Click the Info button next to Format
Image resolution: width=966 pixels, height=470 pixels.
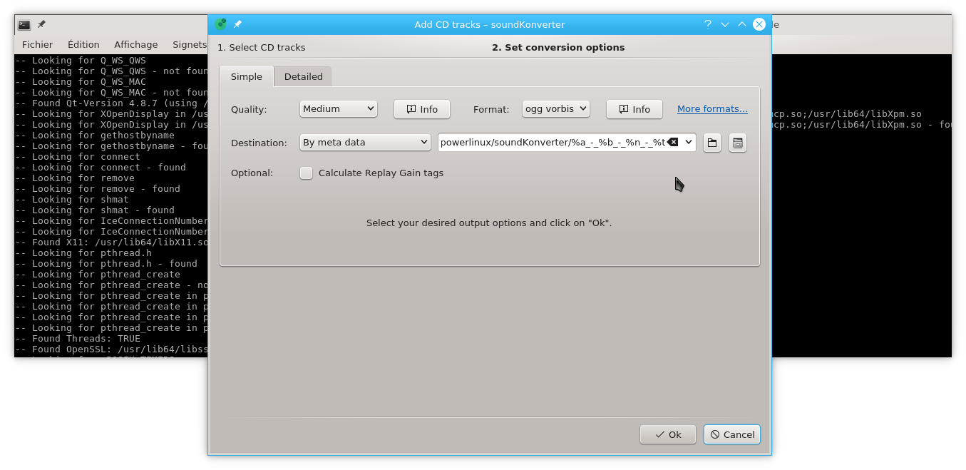[634, 109]
